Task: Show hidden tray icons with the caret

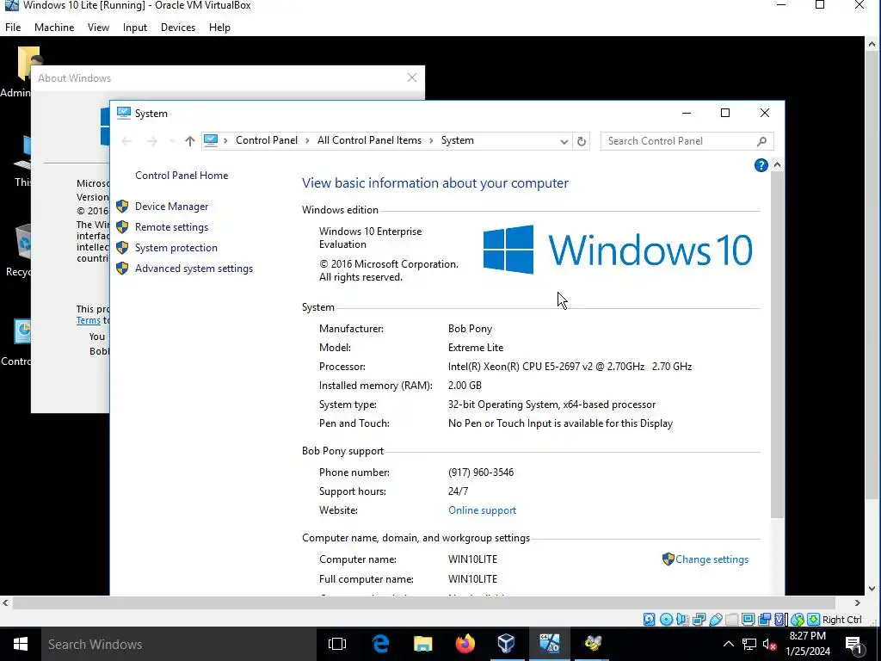Action: point(728,644)
